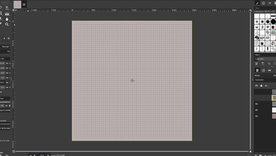Click the new brush icon
Screen dimensions: 276x156
[263, 63]
